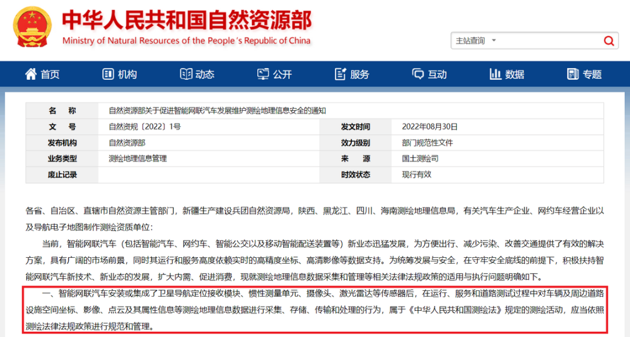Click the source value 国土测绘司
Image resolution: width=630 pixels, height=337 pixels.
coord(420,159)
